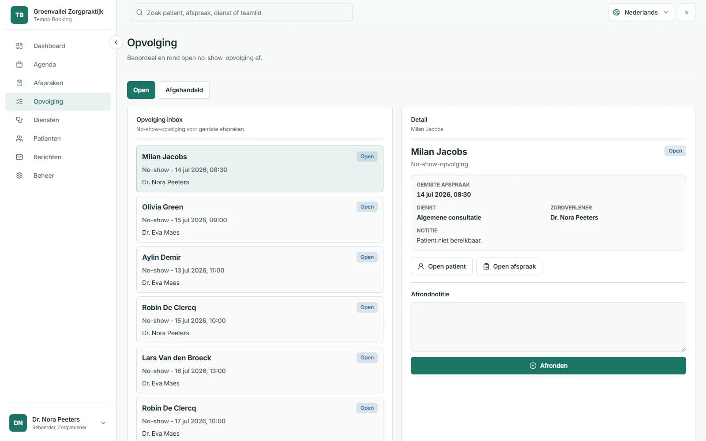
Task: Click "Patient niet bereikbaar." note text
Action: [449, 240]
